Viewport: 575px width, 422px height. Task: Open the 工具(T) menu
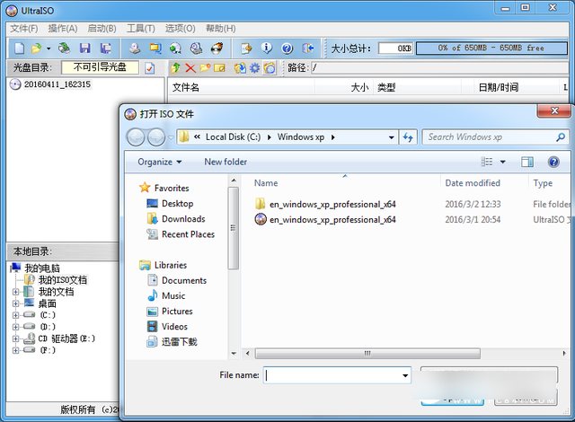pos(141,29)
